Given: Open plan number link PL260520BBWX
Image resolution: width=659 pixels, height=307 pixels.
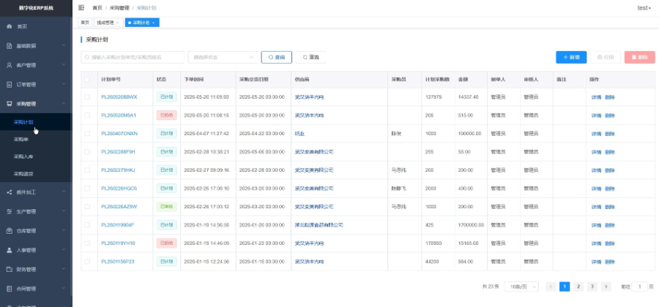Looking at the screenshot, I should click(x=119, y=97).
